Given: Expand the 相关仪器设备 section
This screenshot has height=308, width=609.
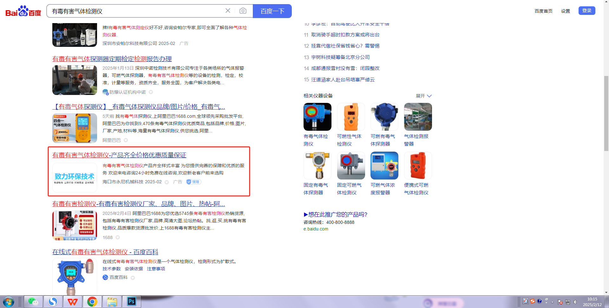Looking at the screenshot, I should pos(423,96).
